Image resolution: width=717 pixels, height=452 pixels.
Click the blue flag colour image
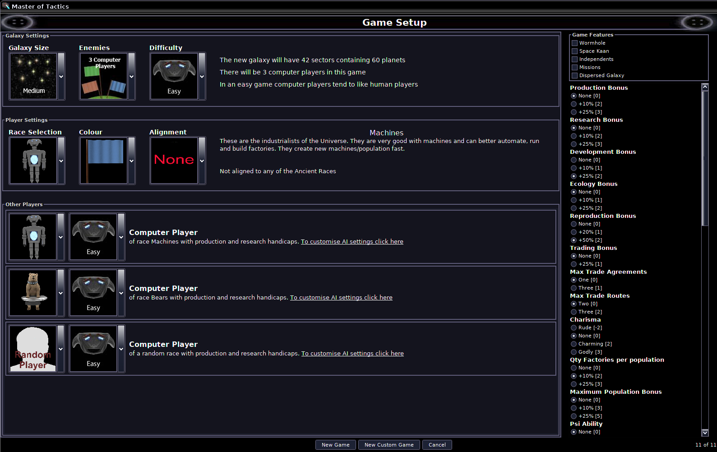104,161
